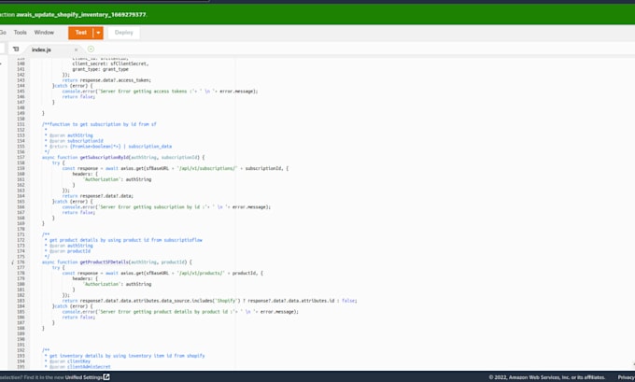The width and height of the screenshot is (635, 382).
Task: Click line number 183 in the gutter
Action: point(21,301)
